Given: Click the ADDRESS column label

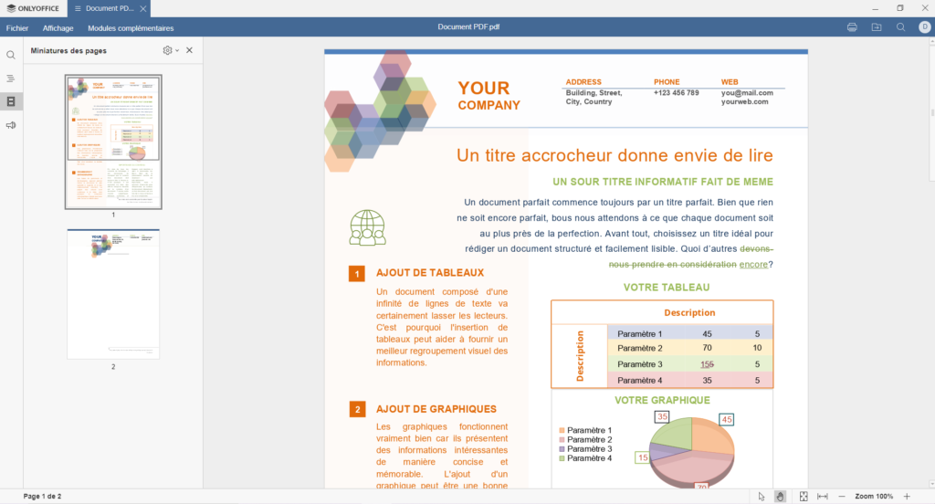Looking at the screenshot, I should (x=583, y=81).
